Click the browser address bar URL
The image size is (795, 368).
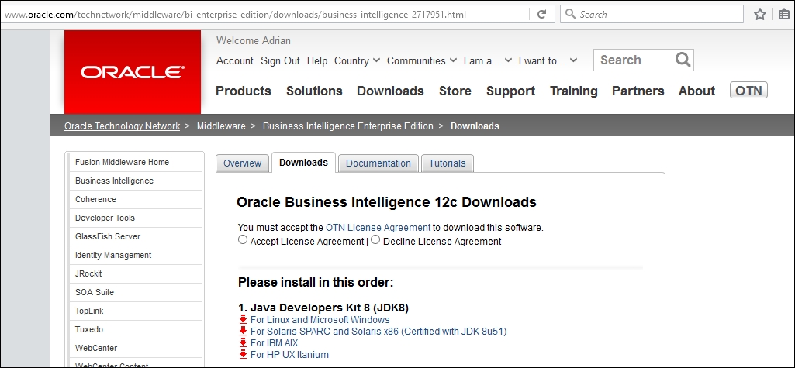pos(235,14)
